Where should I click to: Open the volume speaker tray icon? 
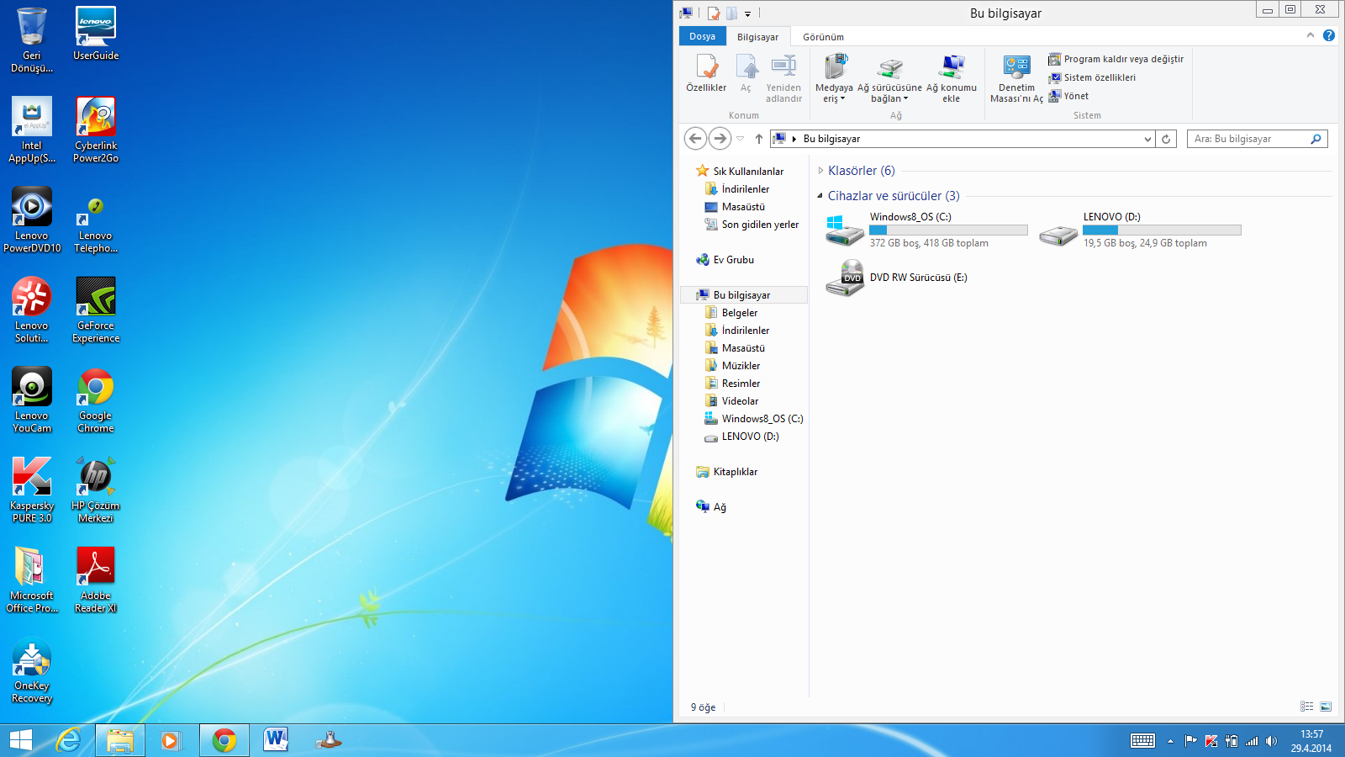(1271, 741)
